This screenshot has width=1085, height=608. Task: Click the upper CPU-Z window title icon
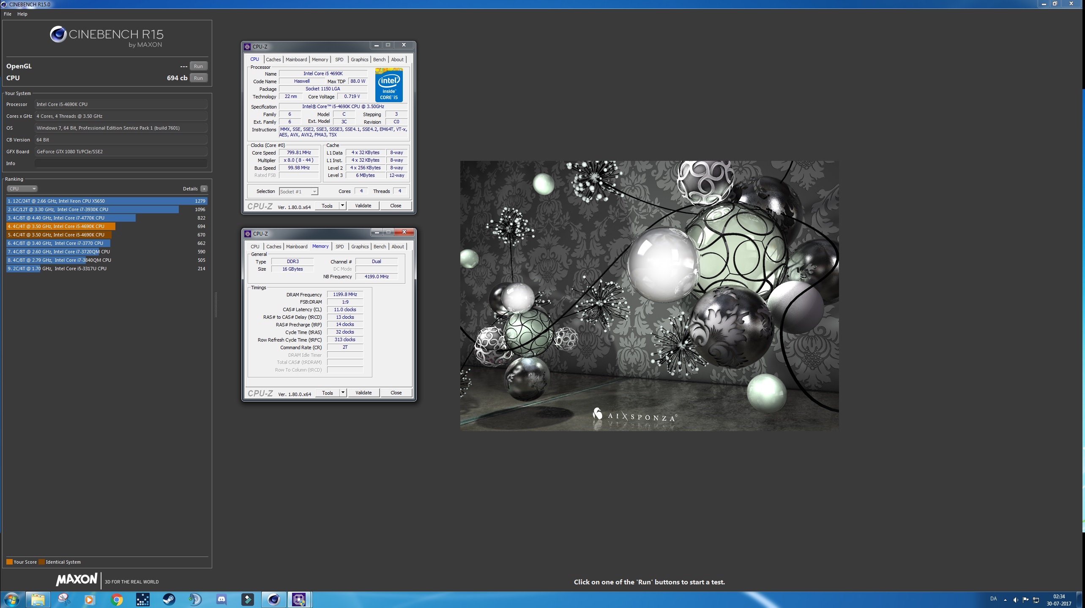[248, 46]
